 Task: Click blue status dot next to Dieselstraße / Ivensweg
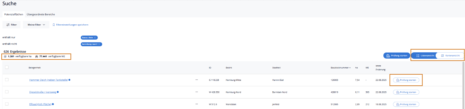[58, 92]
